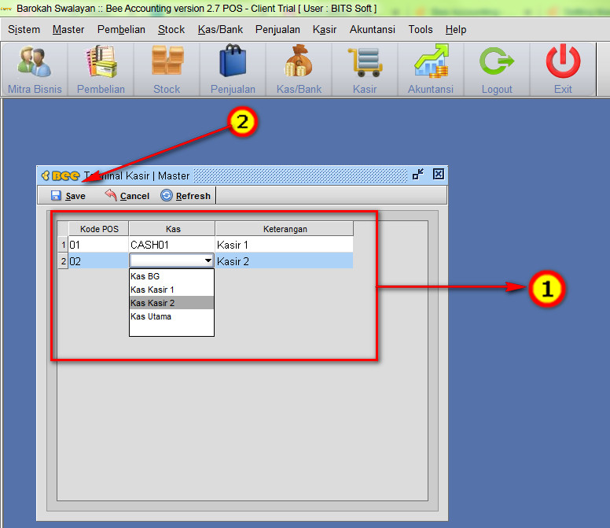
Task: Open the Sistem menu
Action: (24, 30)
